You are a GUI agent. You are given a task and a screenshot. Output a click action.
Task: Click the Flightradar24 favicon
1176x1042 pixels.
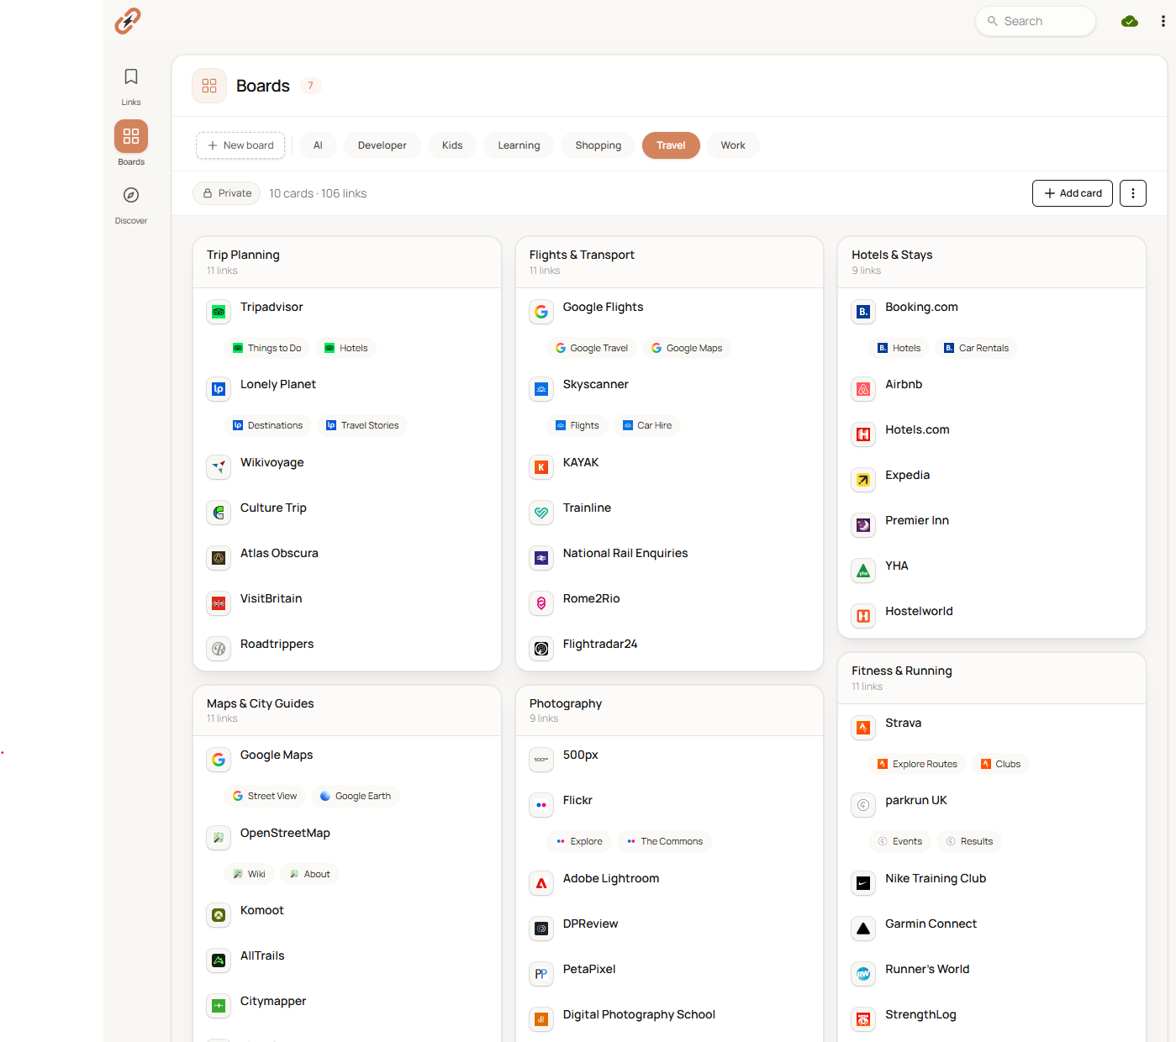point(541,649)
